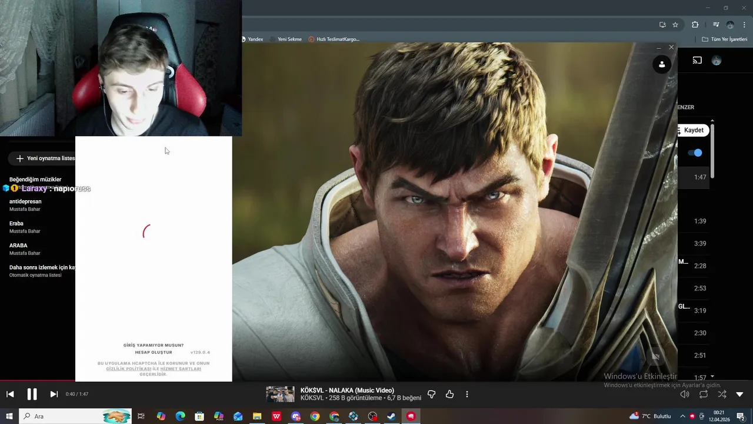Image resolution: width=753 pixels, height=424 pixels.
Task: Click HESAP OLUŞTUR link in login window
Action: (154, 352)
